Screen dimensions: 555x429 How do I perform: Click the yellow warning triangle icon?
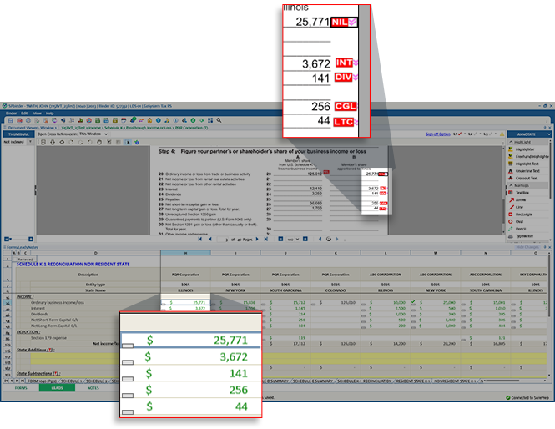(x=502, y=134)
